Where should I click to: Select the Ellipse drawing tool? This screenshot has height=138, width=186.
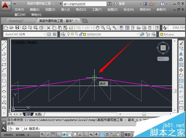tap(4, 91)
